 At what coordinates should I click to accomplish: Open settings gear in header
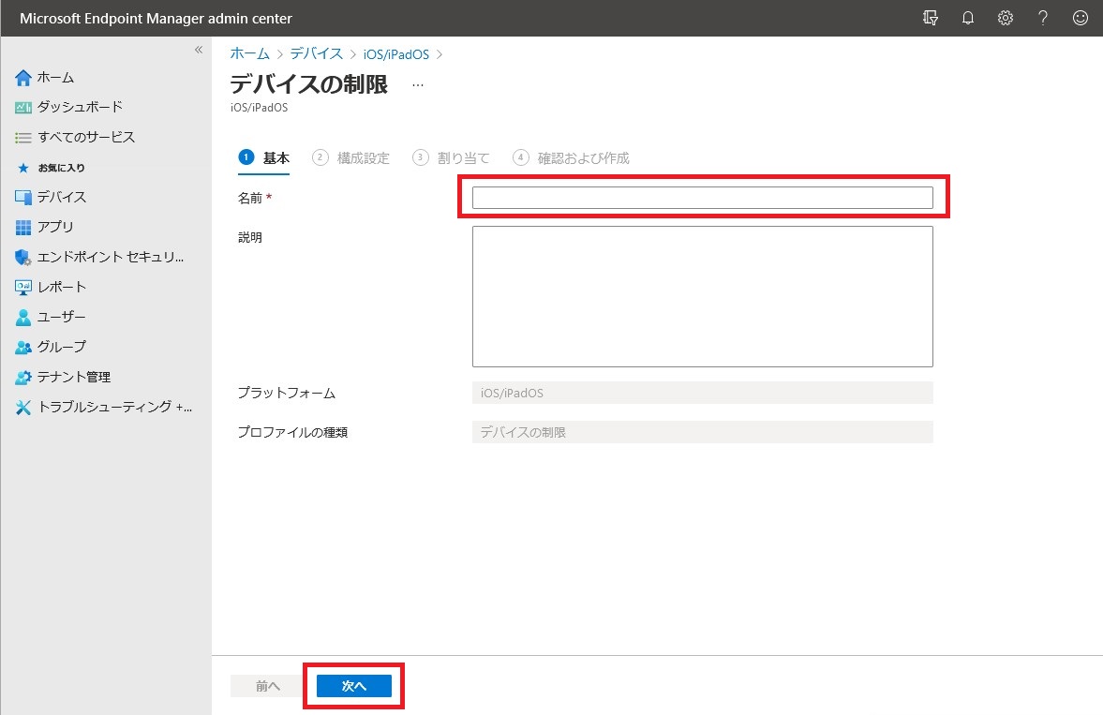pos(1006,19)
